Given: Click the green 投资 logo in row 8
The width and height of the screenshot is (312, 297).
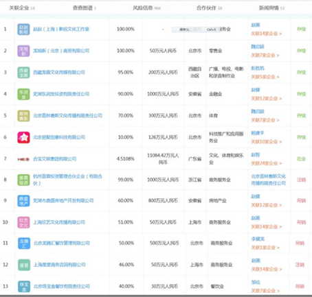Looking at the screenshot, I should [23, 180].
